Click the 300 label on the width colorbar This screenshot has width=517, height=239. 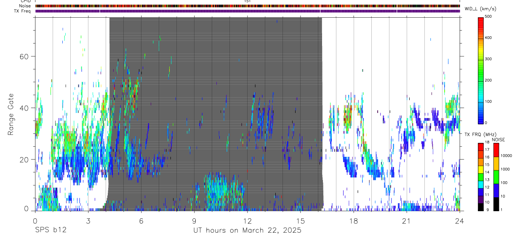tap(488, 59)
